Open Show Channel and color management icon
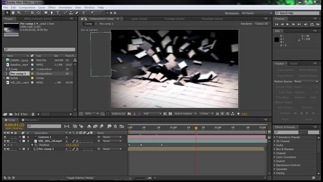This screenshot has height=182, width=323. (140, 114)
